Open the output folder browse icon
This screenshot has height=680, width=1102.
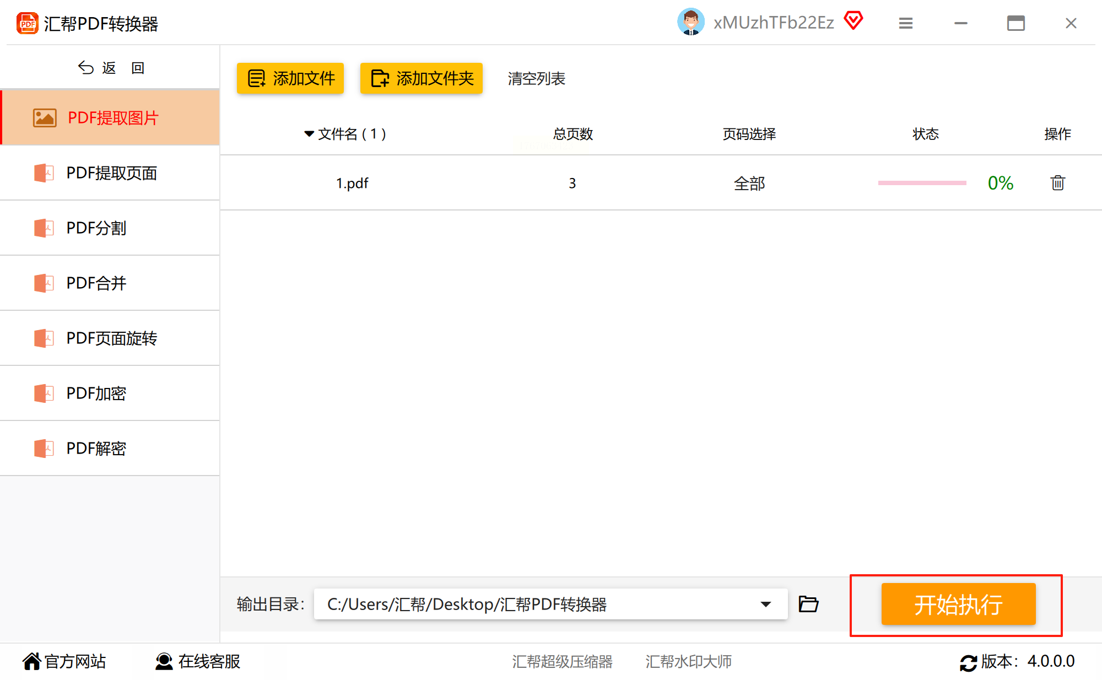[808, 605]
